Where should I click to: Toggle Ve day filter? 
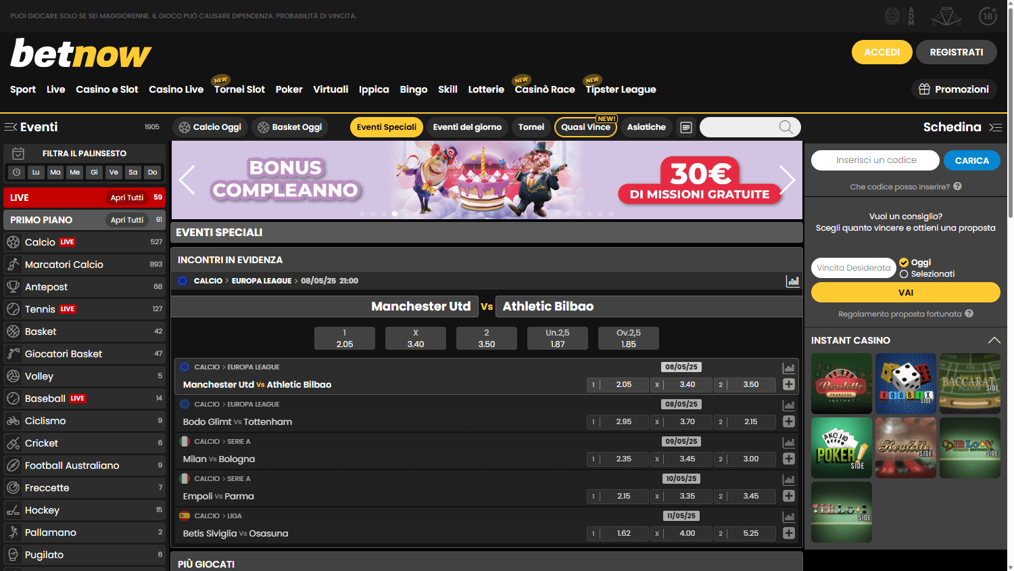(x=114, y=173)
